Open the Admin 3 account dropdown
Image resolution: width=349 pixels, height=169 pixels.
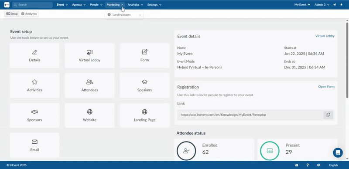(322, 5)
